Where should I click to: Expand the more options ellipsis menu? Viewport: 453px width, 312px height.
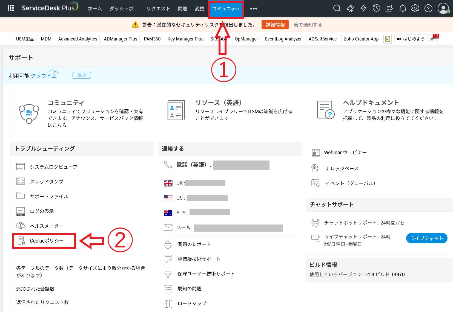pyautogui.click(x=254, y=8)
